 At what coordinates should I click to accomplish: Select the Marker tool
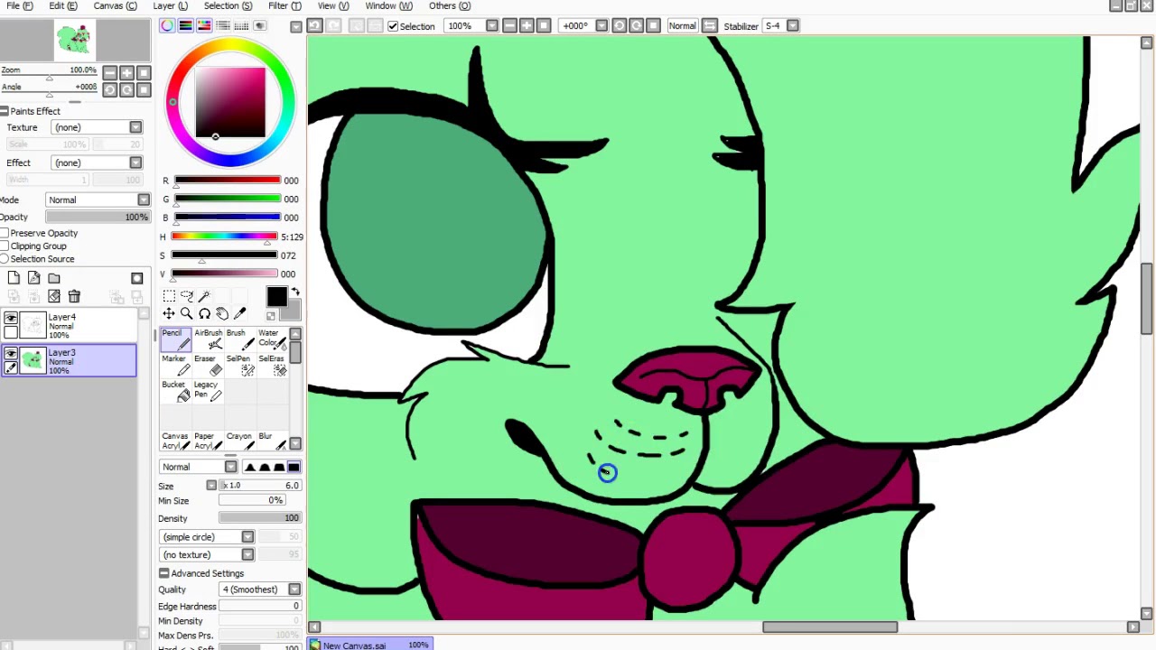click(176, 365)
